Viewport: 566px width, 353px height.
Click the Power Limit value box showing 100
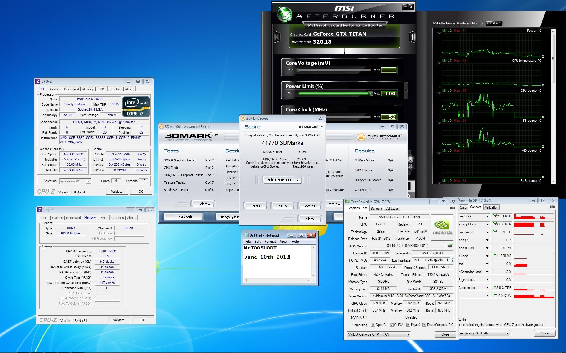pos(389,94)
